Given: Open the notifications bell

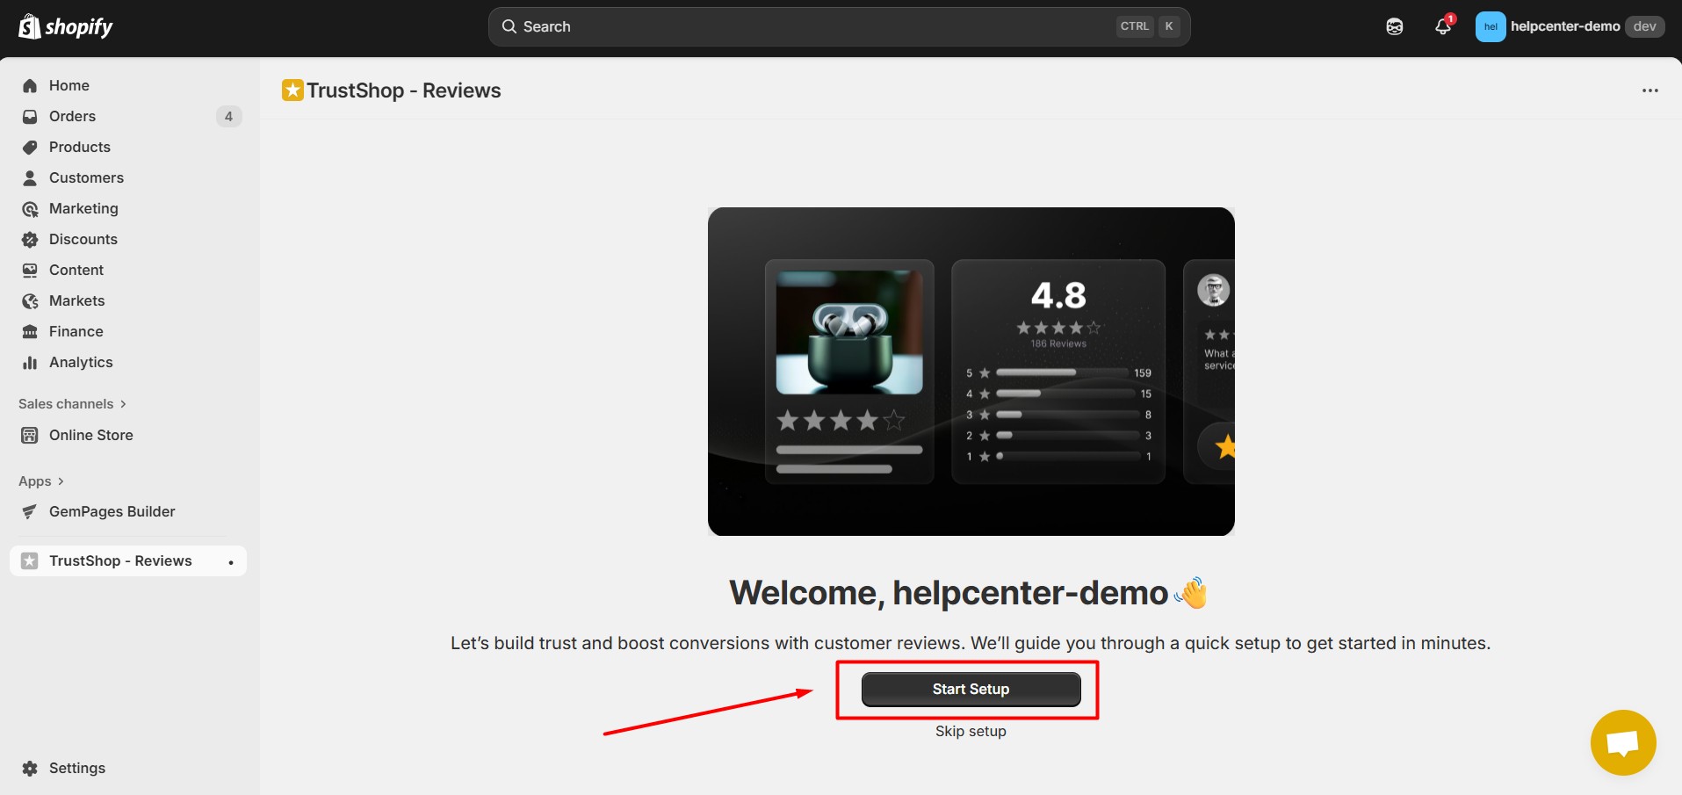Looking at the screenshot, I should pyautogui.click(x=1442, y=26).
